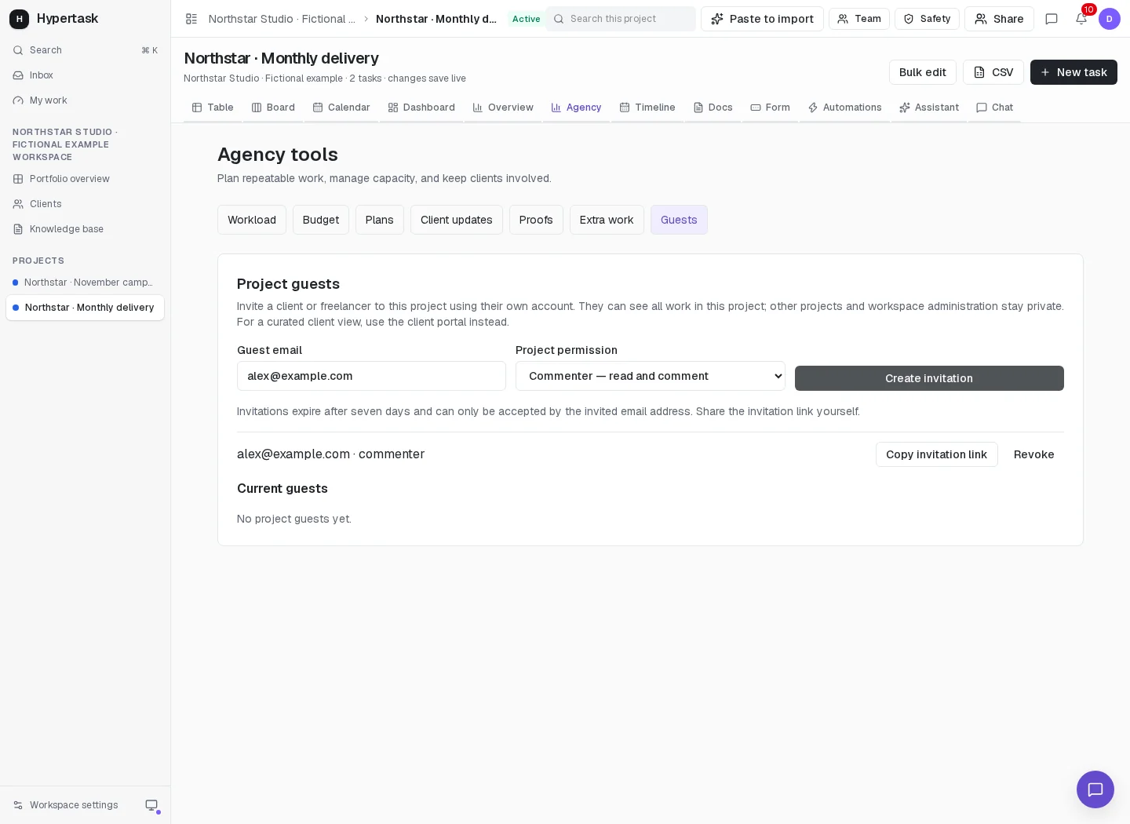Open the user avatar D menu
This screenshot has height=824, width=1130.
(x=1110, y=19)
